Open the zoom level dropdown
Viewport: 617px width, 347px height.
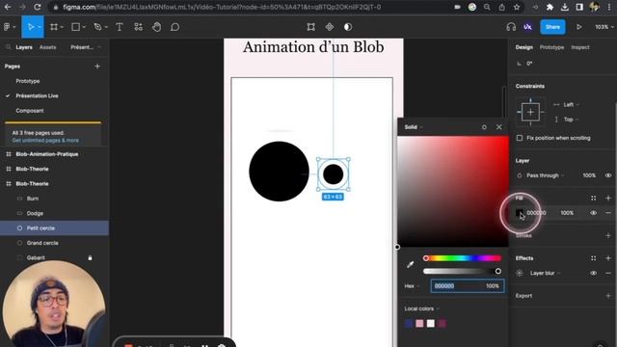click(604, 27)
